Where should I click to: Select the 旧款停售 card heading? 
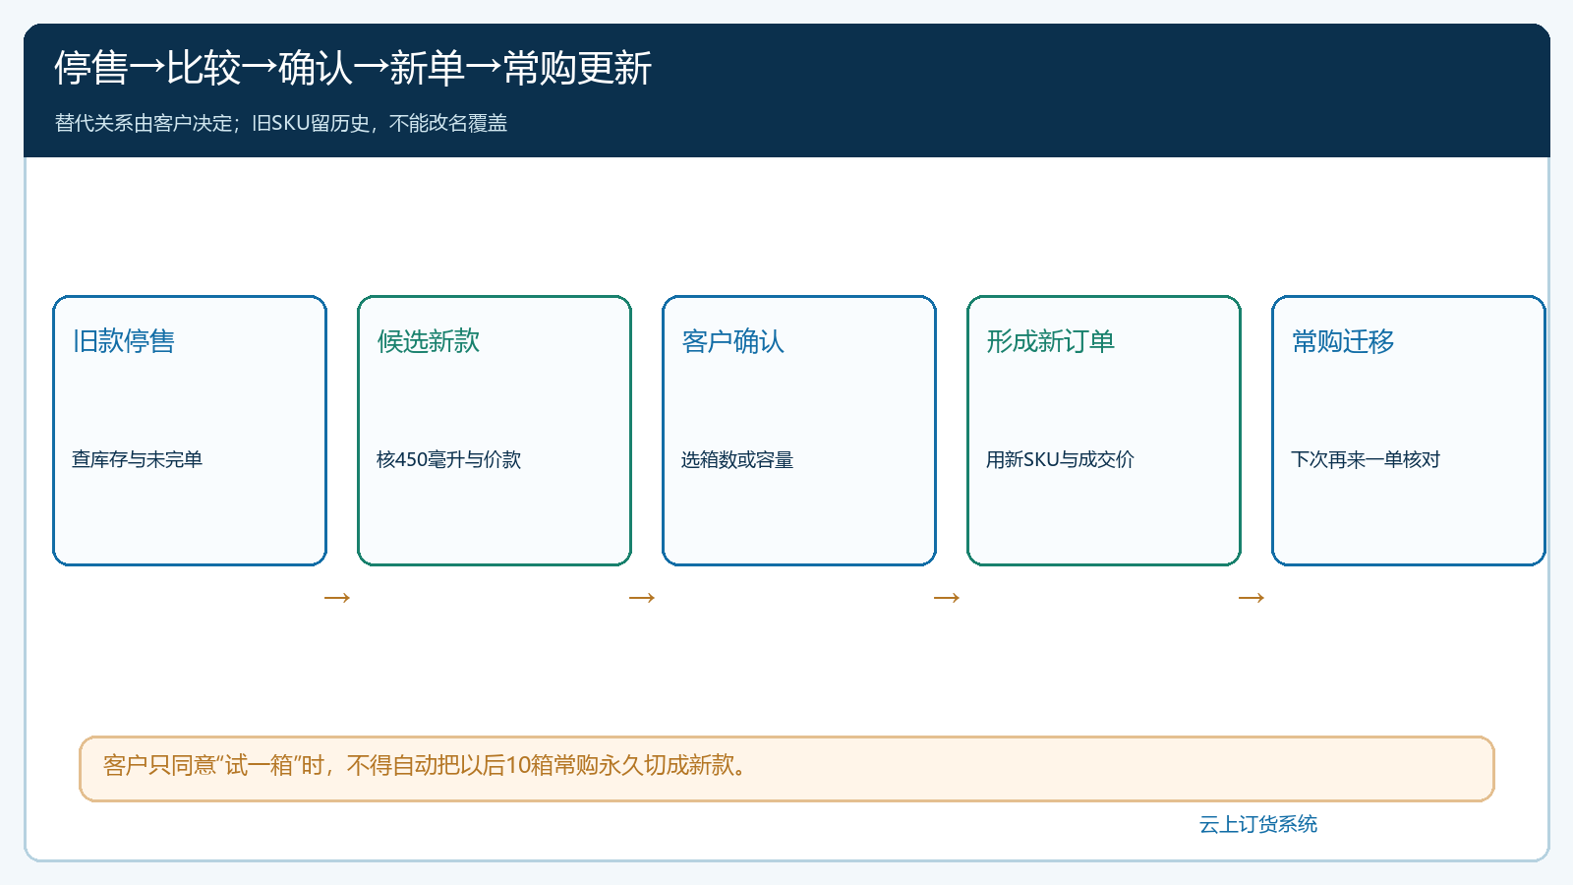point(124,341)
